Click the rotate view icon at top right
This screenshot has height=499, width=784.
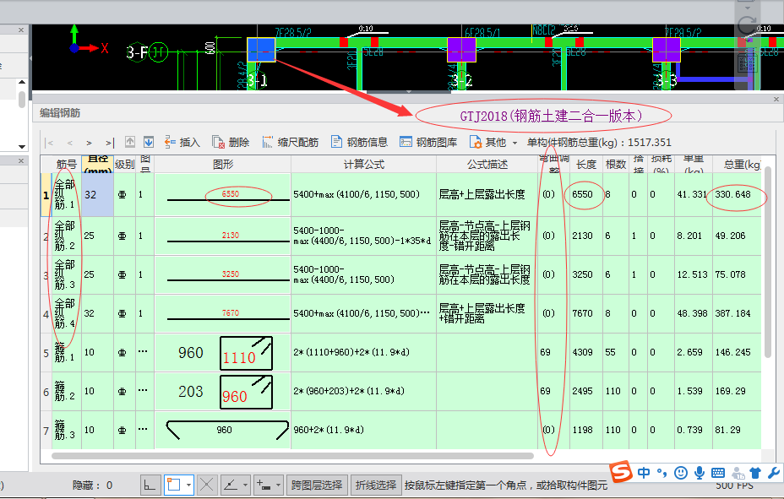(747, 25)
